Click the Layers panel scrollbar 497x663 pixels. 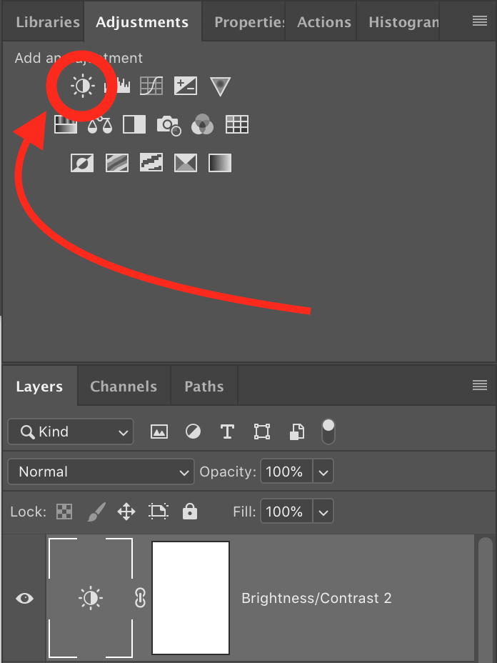coord(486,600)
